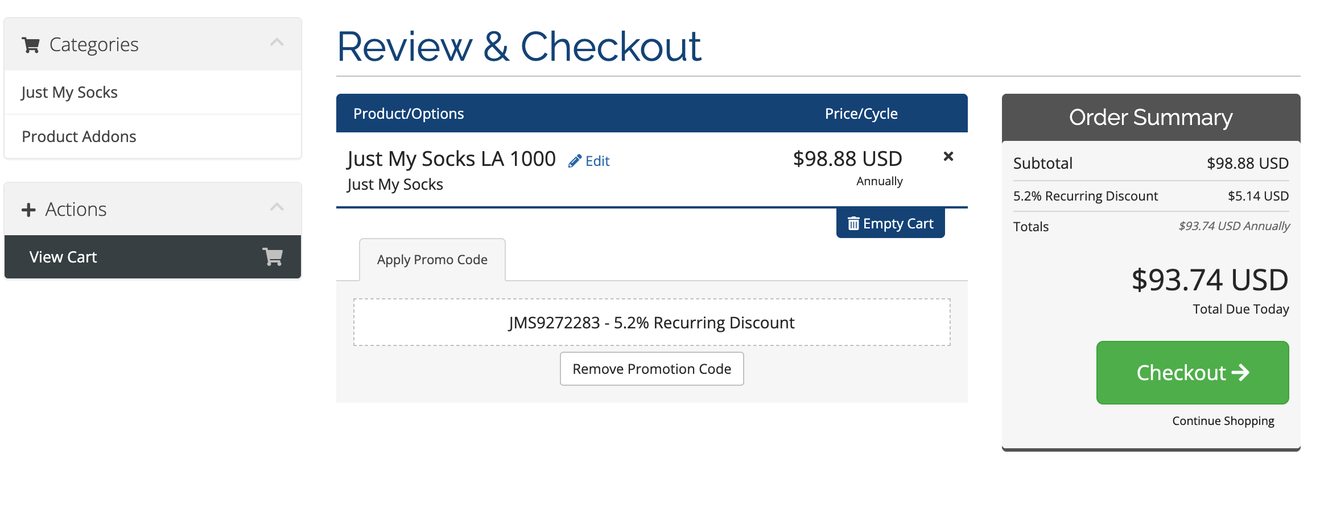
Task: Click the Subtotal label in Order Summary
Action: tap(1043, 164)
